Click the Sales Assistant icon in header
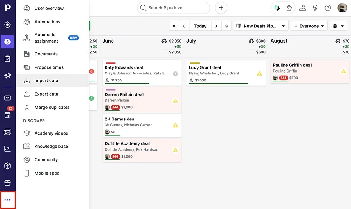Viewport: 351px width, 209px height. (277, 8)
